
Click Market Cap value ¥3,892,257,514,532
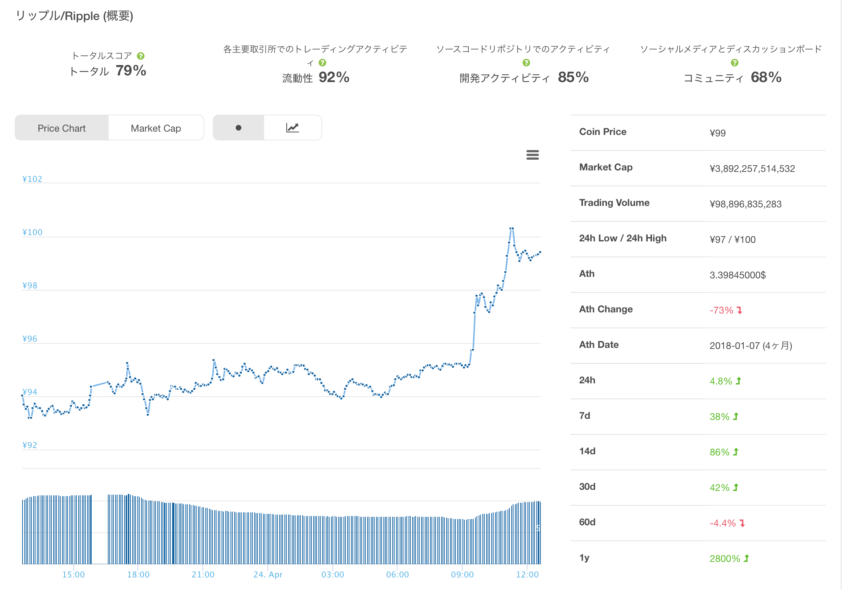coord(752,169)
